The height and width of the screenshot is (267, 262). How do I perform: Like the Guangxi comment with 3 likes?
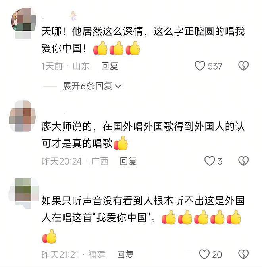point(210,161)
